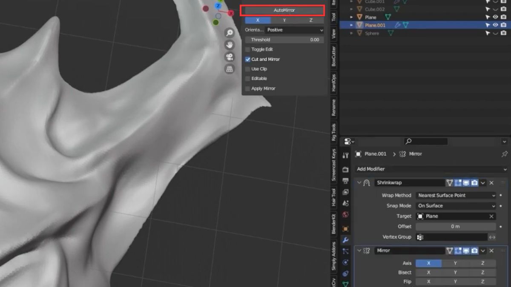Adjust the AutoMirror Threshold slider
Screen dimensions: 511x287
pyautogui.click(x=284, y=40)
